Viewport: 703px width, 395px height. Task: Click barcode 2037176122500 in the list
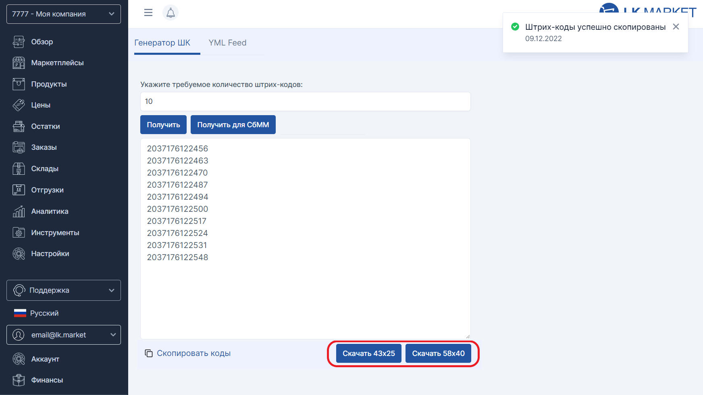click(177, 209)
